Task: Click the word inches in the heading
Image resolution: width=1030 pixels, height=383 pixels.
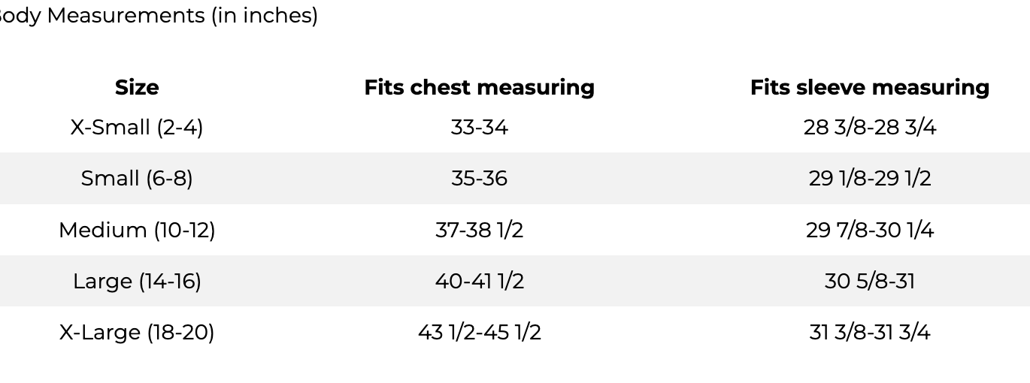Action: coord(277,16)
